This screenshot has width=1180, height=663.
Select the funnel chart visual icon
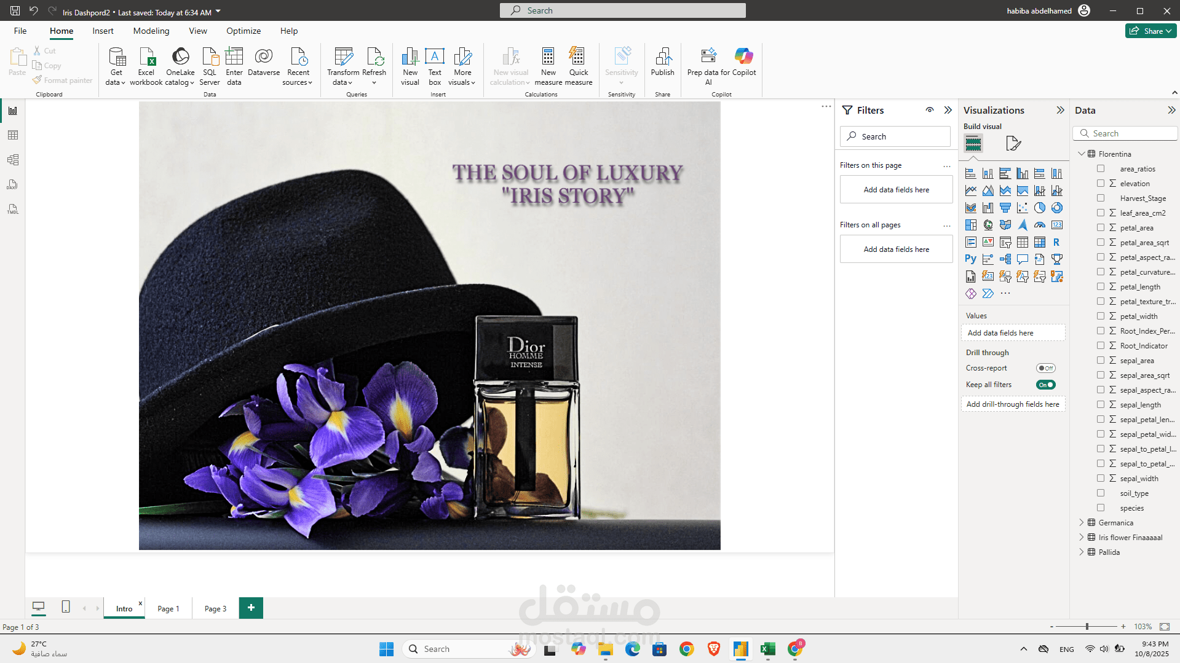(x=1005, y=208)
